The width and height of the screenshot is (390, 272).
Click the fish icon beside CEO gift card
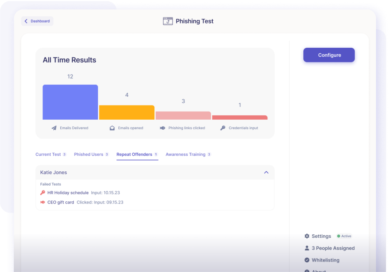(x=42, y=202)
